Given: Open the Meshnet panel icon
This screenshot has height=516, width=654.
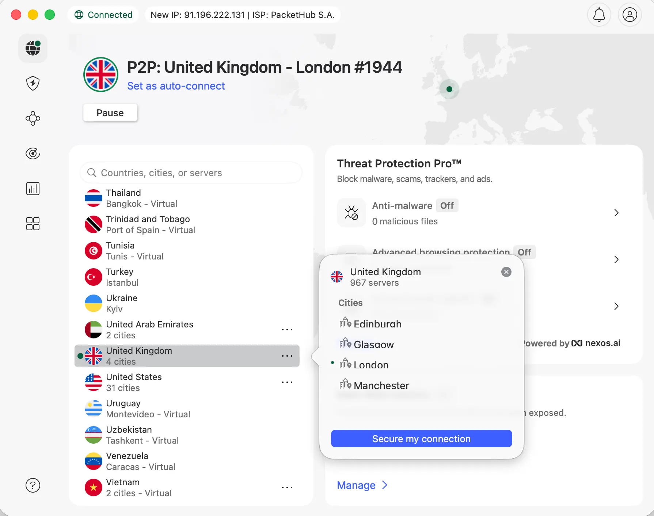Looking at the screenshot, I should tap(33, 118).
